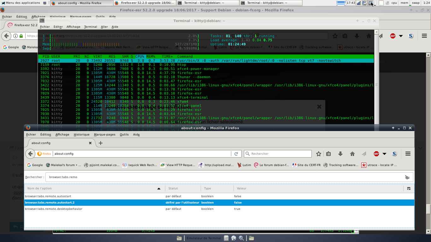Open new tab with plus button
The height and width of the screenshot is (242, 431).
tap(101, 143)
